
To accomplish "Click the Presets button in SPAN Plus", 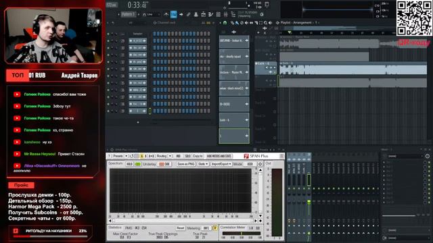I will click(x=118, y=156).
